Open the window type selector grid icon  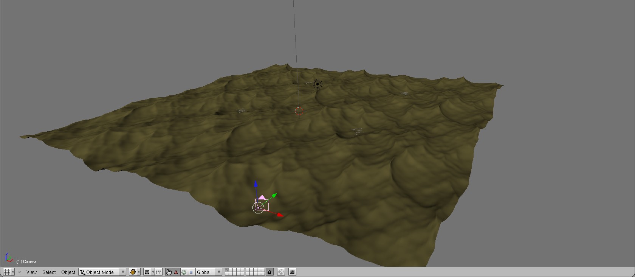point(8,272)
